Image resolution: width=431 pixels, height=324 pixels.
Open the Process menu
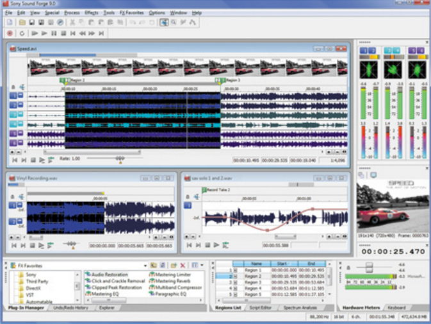pyautogui.click(x=72, y=13)
